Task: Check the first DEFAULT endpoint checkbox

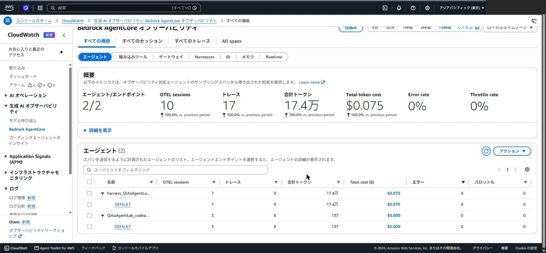Action: (89, 204)
